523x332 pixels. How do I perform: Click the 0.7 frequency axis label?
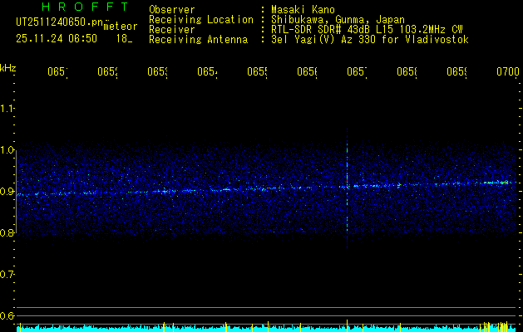[7, 275]
